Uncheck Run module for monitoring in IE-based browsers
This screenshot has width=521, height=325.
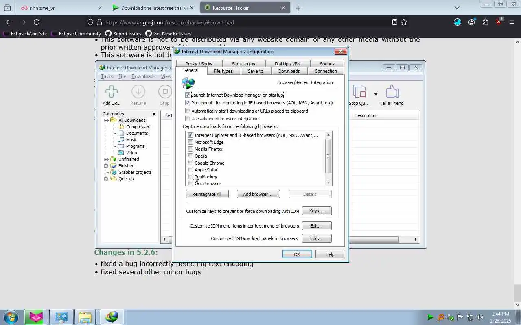188,103
